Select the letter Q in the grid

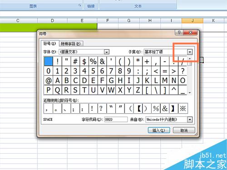[57, 90]
